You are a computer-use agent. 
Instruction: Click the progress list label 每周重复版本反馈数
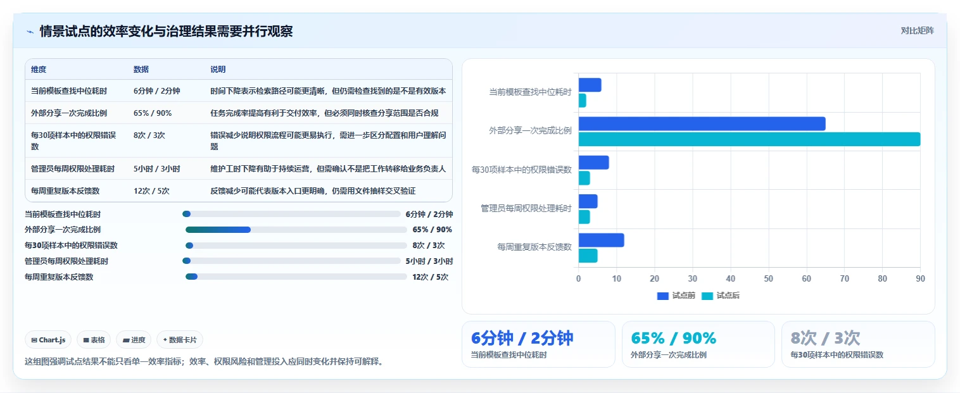click(59, 277)
